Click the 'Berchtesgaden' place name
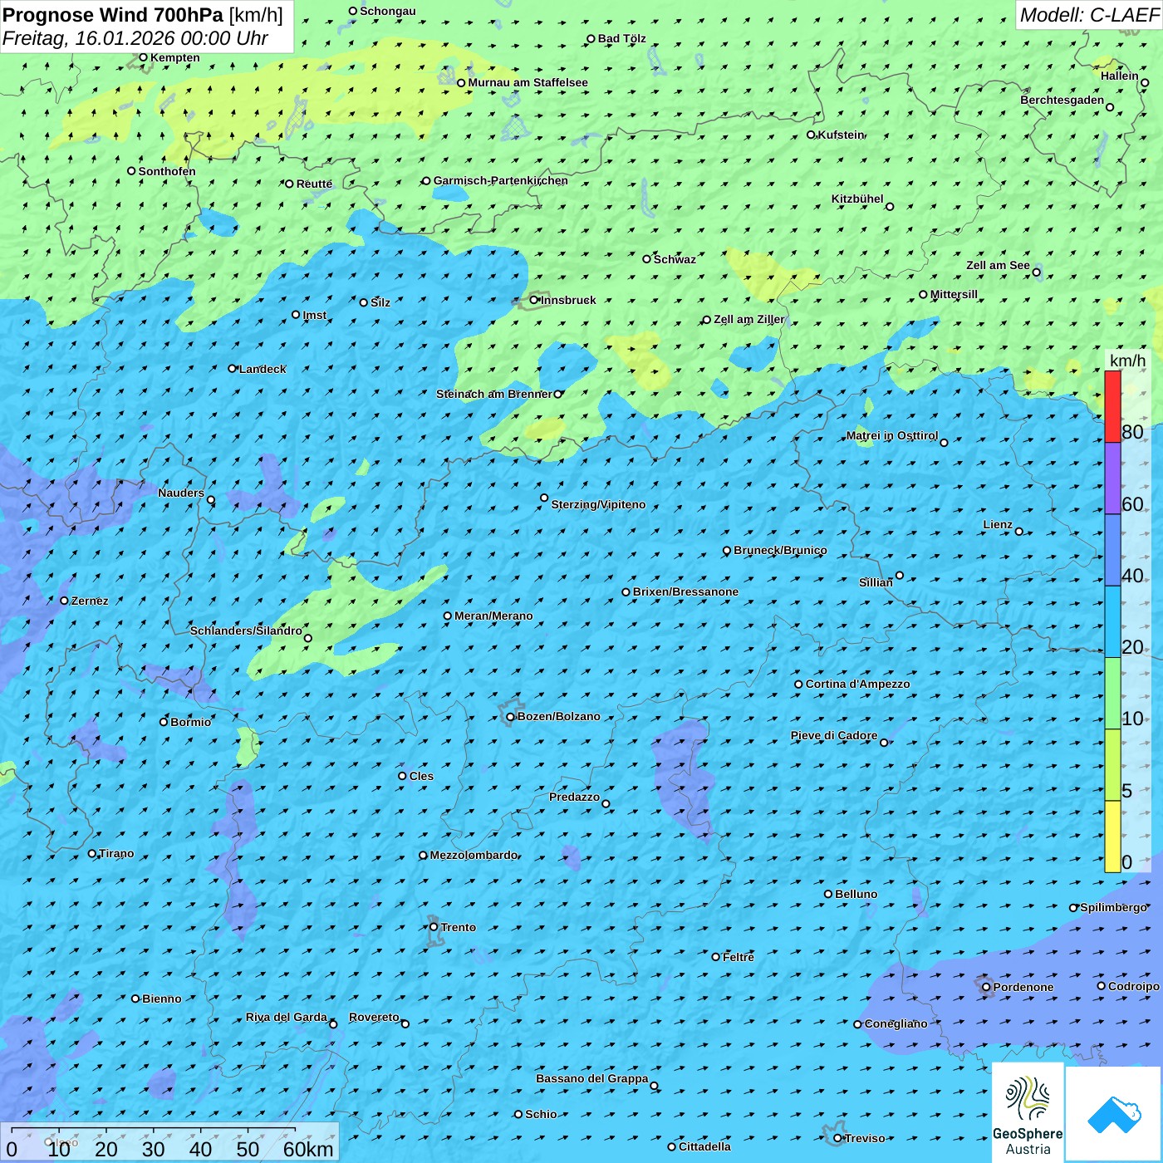The image size is (1163, 1163). point(1062,100)
